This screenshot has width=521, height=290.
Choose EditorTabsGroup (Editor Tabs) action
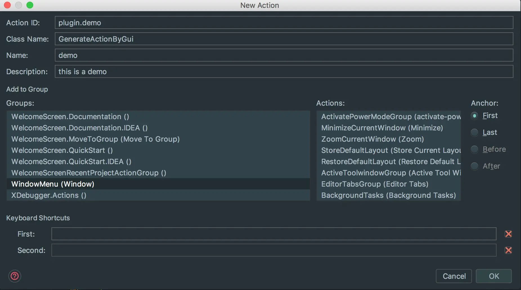(374, 184)
